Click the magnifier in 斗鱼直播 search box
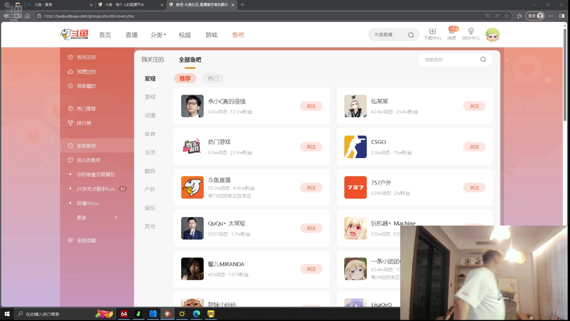570x321 pixels. (x=411, y=35)
